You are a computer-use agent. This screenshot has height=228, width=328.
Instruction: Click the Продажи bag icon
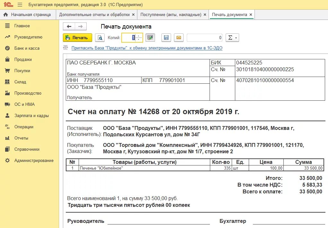(x=7, y=59)
